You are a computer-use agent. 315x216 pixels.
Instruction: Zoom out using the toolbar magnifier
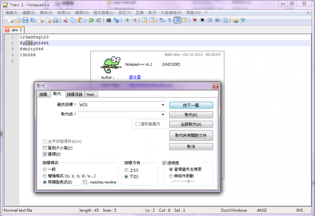[134, 20]
